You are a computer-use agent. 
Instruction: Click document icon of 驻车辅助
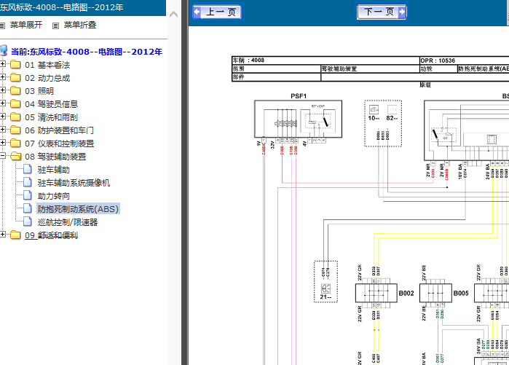coord(28,169)
